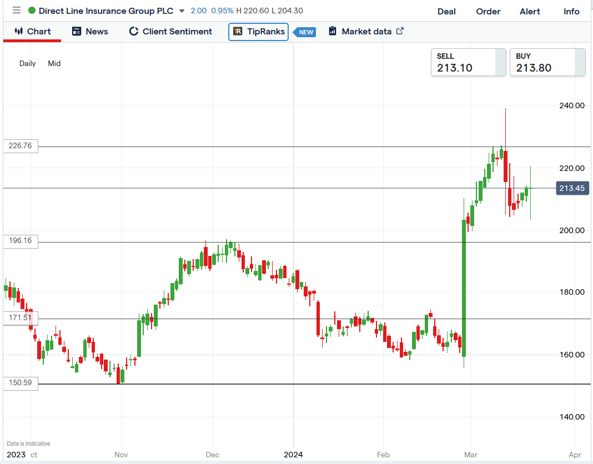
Task: Open the Deal menu
Action: [446, 11]
